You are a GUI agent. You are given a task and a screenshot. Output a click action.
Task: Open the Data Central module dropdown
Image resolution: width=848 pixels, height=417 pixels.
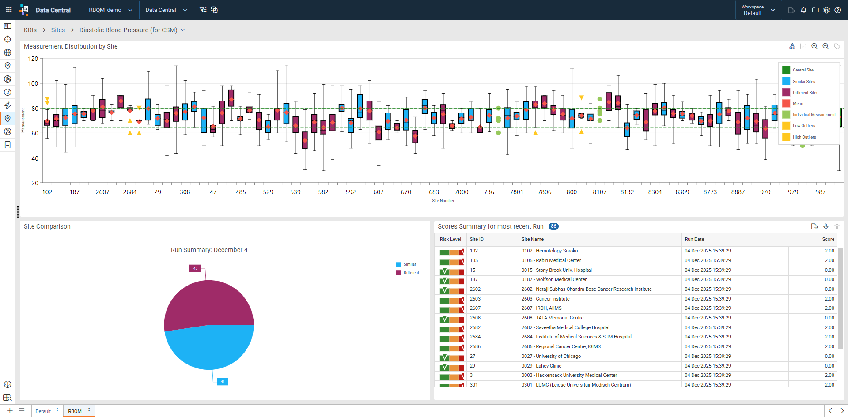coord(167,10)
